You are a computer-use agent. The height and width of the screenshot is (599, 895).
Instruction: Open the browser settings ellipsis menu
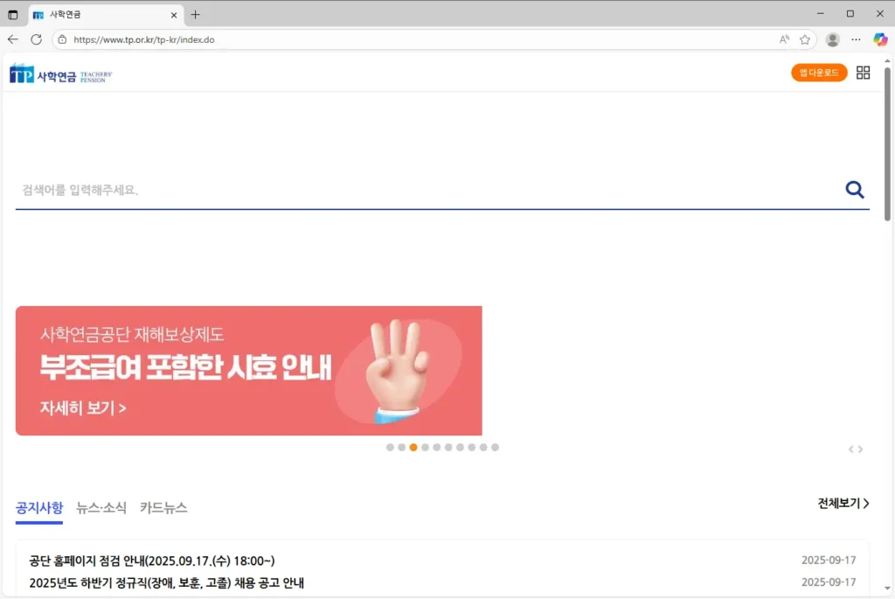click(x=855, y=39)
